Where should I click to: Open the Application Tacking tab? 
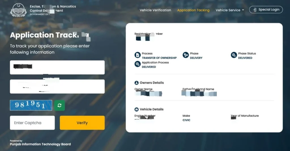coord(193,10)
